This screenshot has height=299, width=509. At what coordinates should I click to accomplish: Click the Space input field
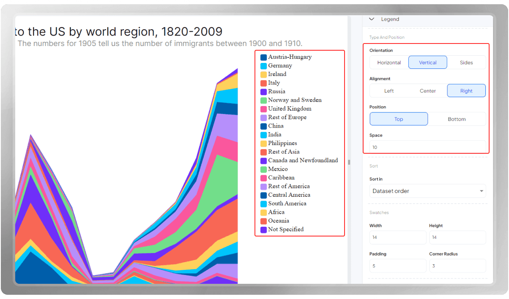click(x=427, y=147)
